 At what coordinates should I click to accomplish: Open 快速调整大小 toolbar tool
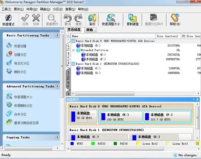(111, 20)
